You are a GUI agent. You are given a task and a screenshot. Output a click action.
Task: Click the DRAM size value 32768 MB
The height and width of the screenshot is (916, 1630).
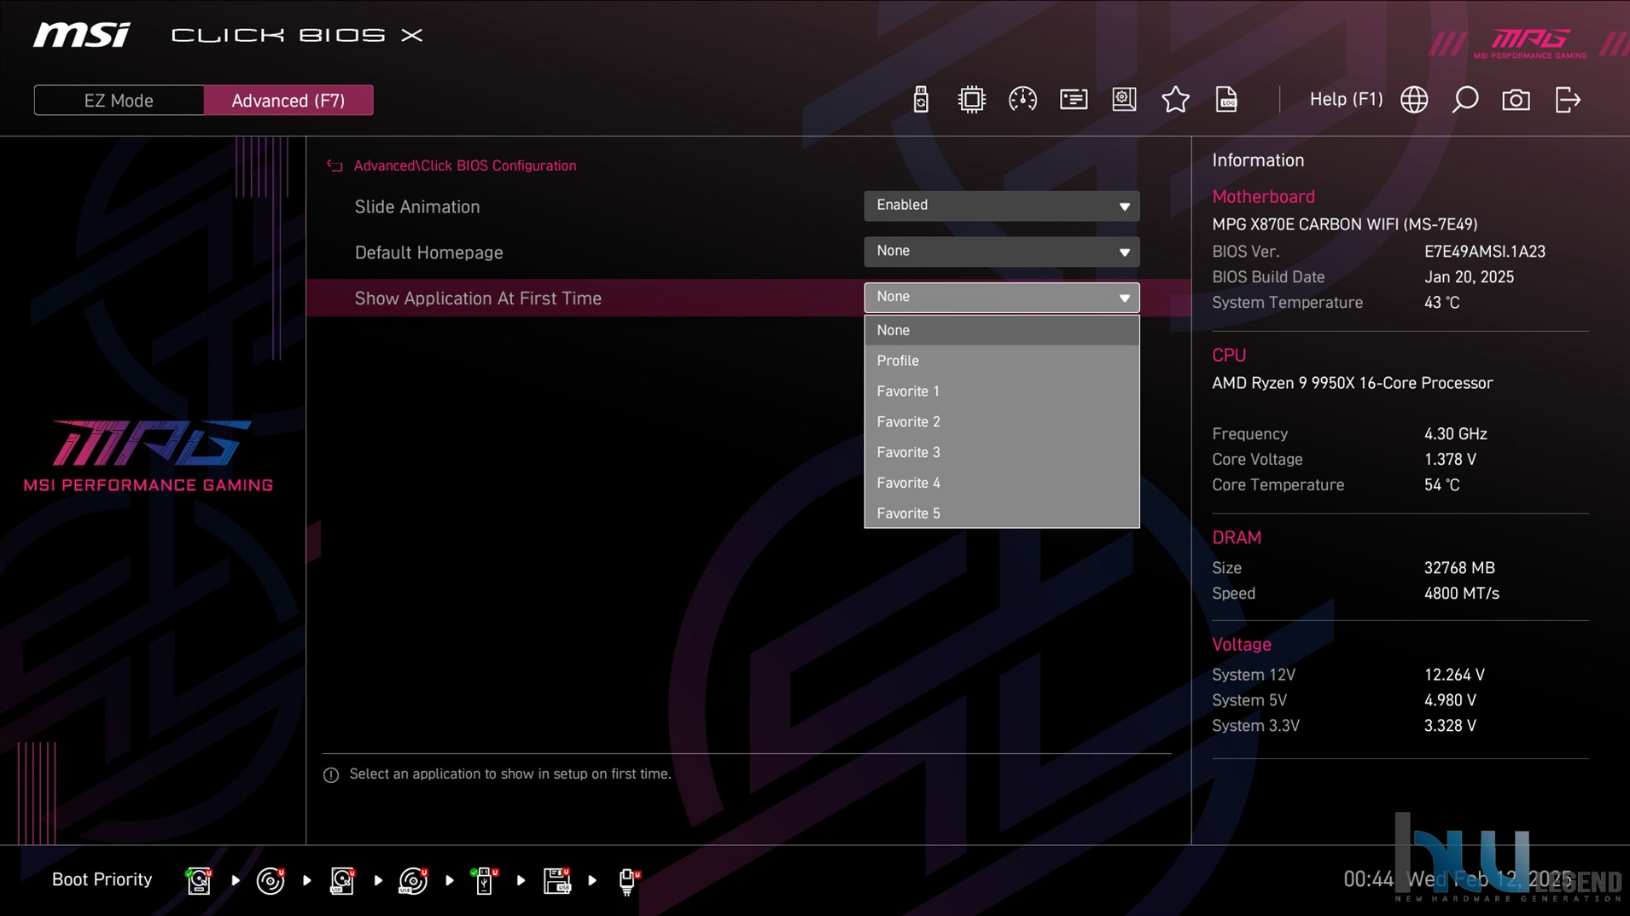click(x=1459, y=568)
